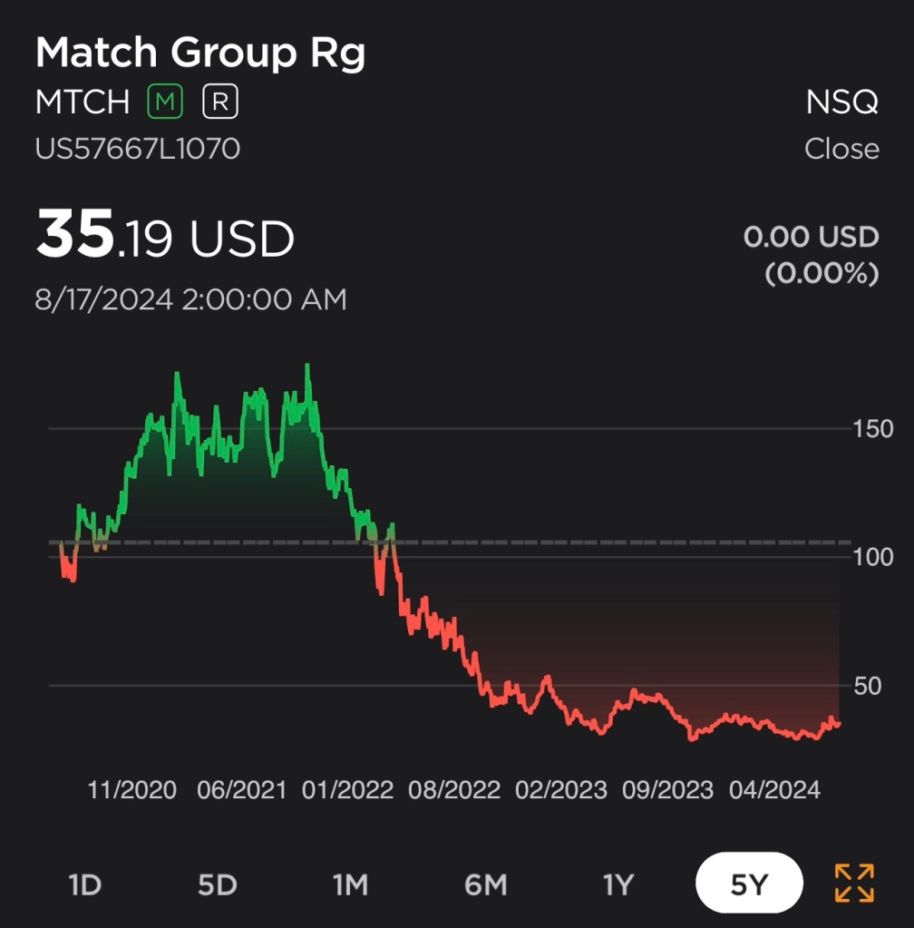Select the 5D time range

217,884
